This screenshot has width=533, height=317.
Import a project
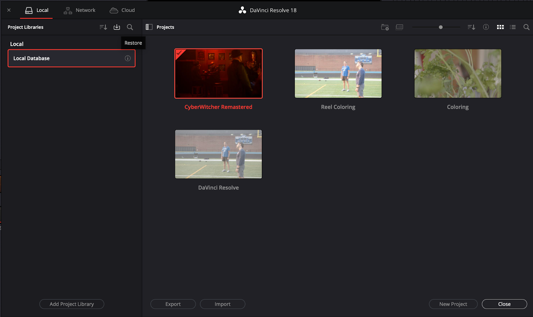222,304
